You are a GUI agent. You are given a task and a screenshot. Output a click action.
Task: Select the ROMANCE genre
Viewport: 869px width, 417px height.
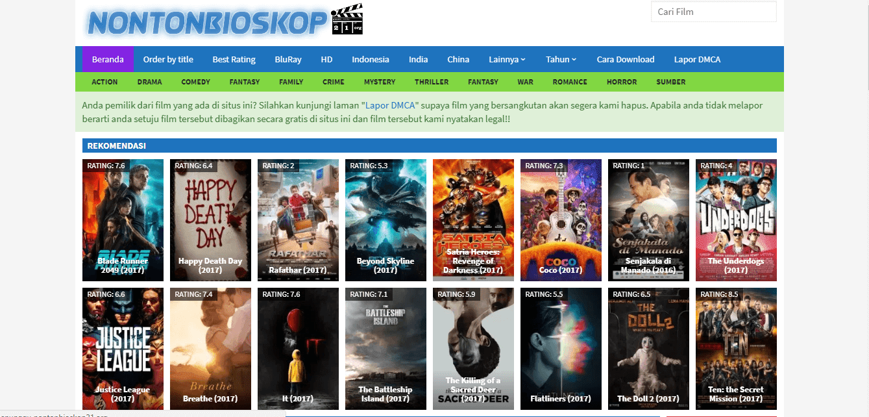570,82
